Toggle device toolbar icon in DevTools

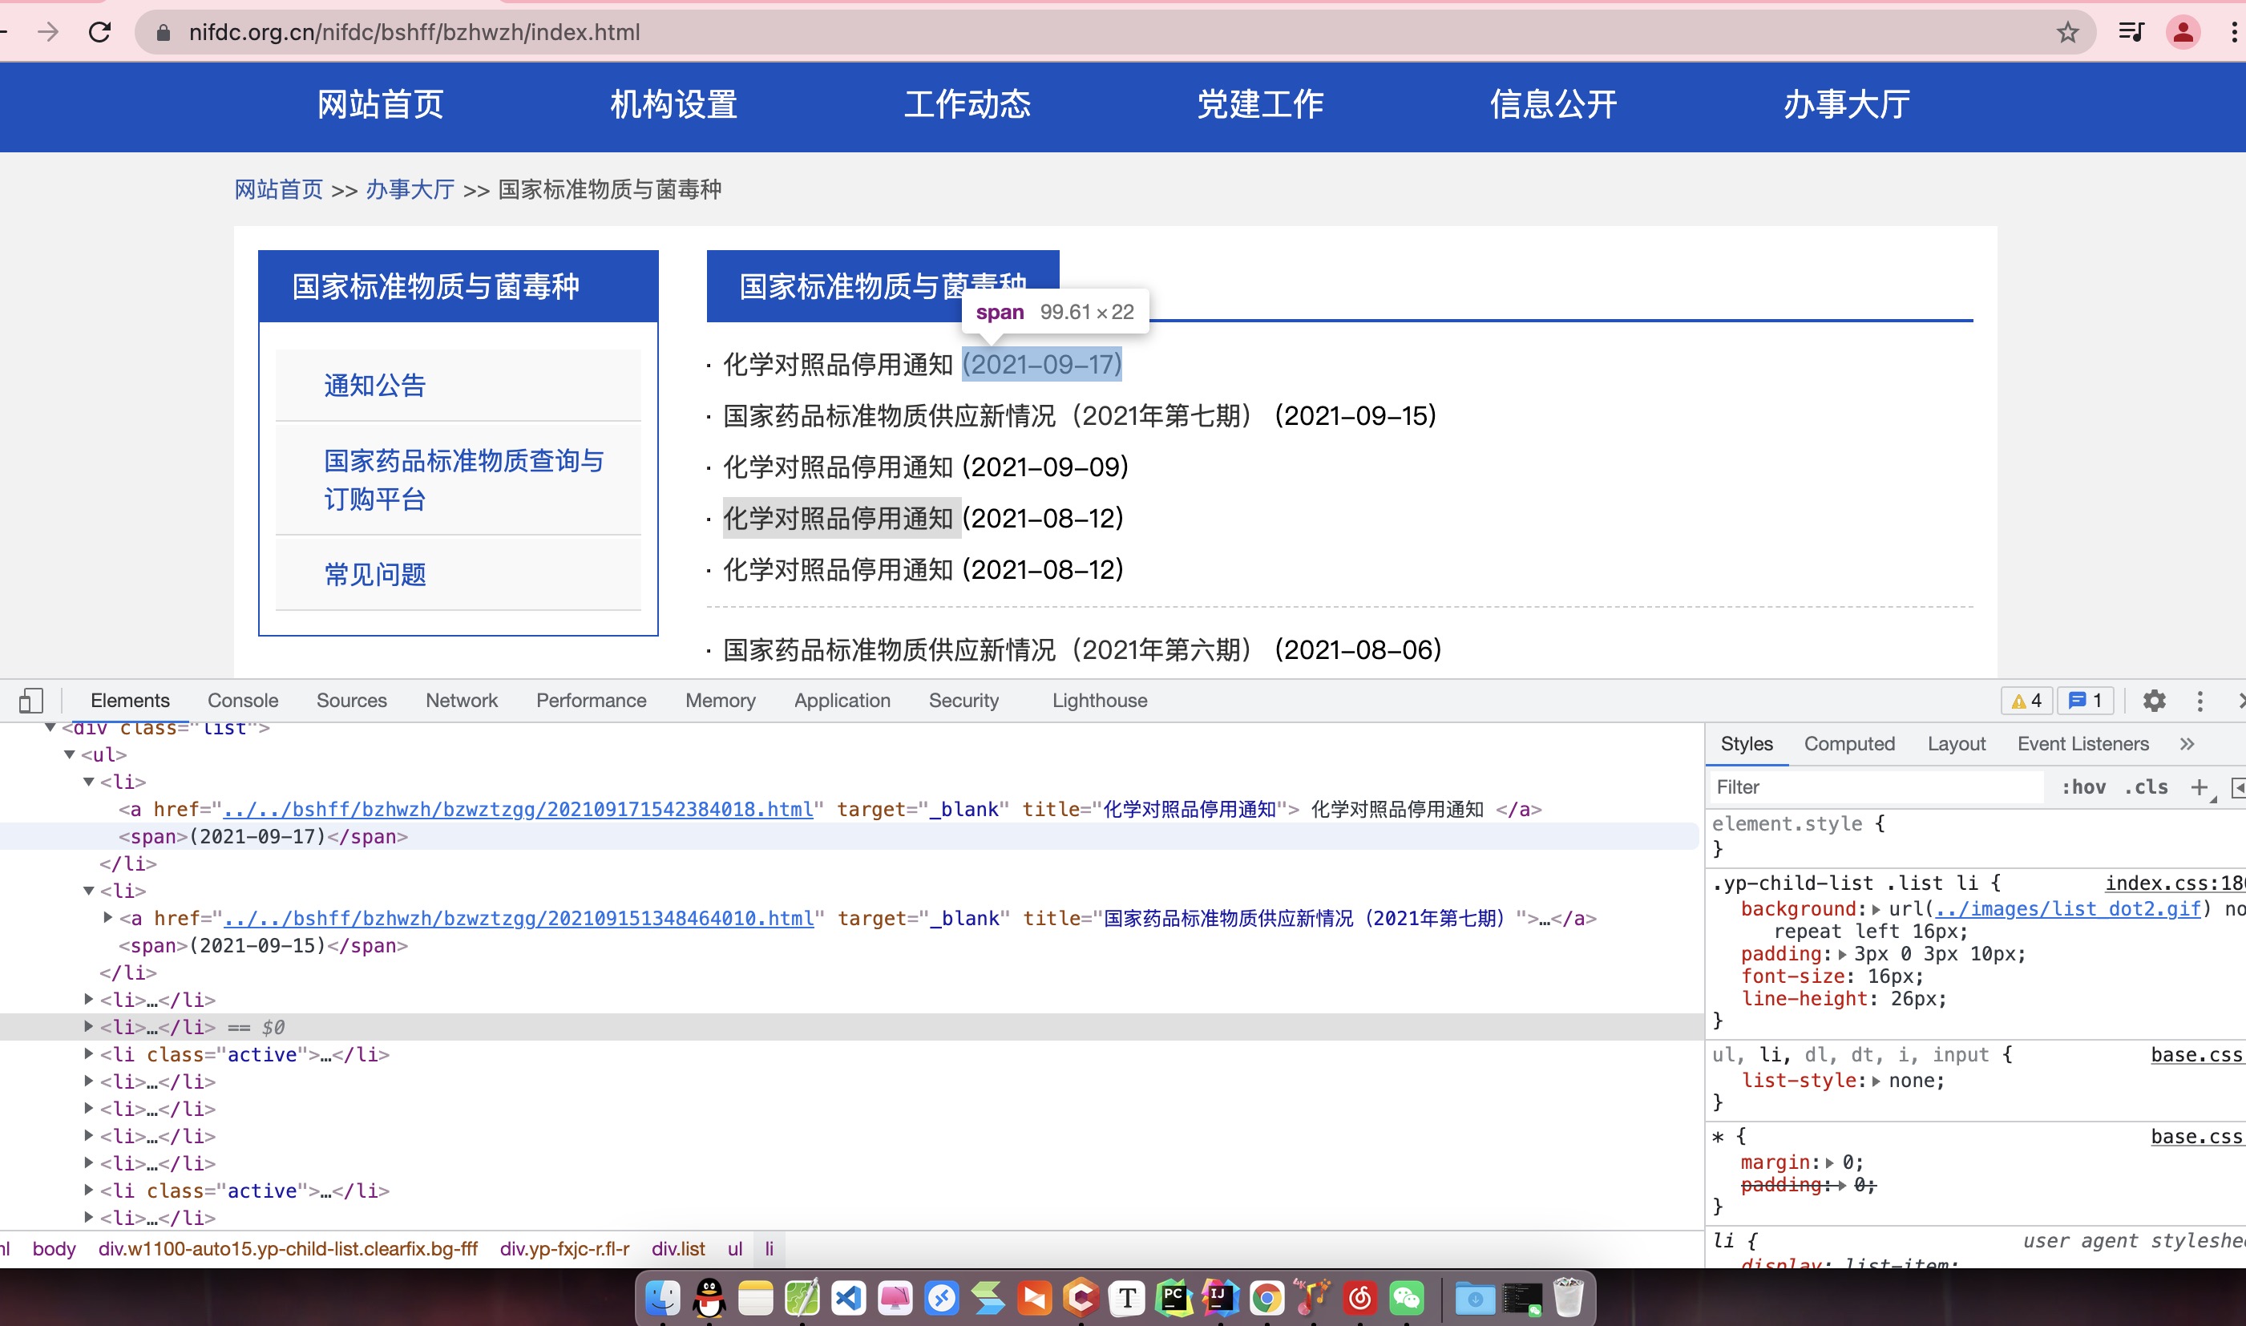click(31, 701)
